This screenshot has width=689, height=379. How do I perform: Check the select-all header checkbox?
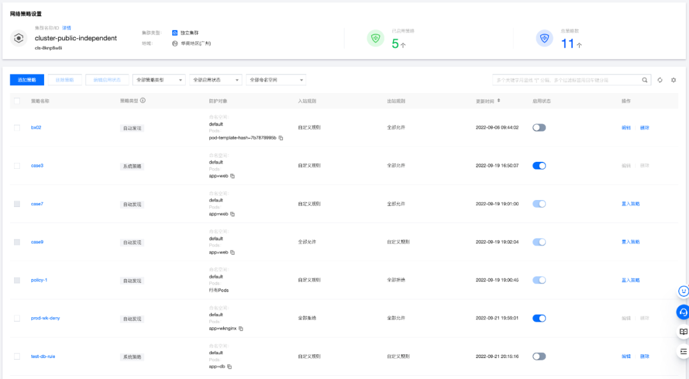[x=17, y=101]
